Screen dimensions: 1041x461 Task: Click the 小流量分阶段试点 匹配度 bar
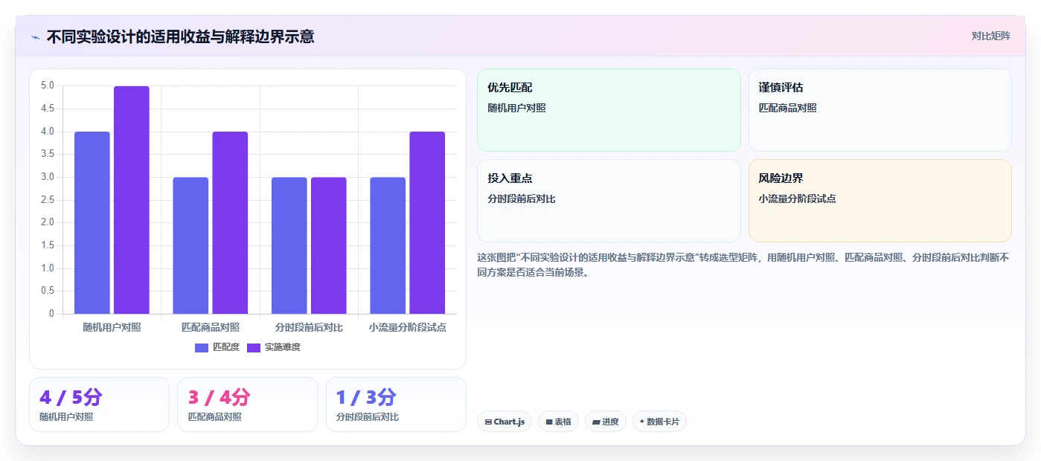tap(388, 245)
